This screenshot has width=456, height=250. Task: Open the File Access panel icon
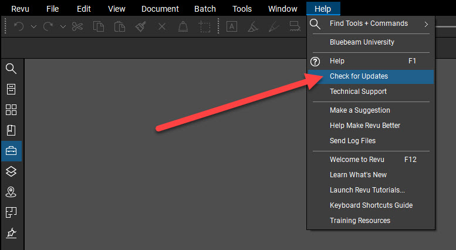11,89
